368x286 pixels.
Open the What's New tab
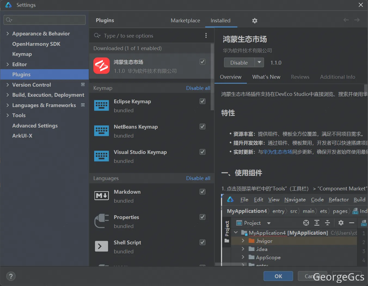click(266, 77)
